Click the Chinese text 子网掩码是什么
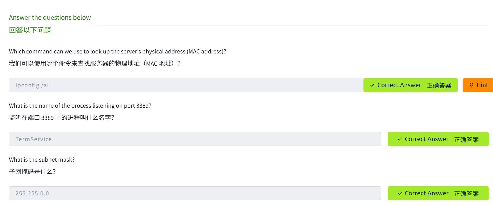Screen dimensions: 493x205 [x=32, y=172]
